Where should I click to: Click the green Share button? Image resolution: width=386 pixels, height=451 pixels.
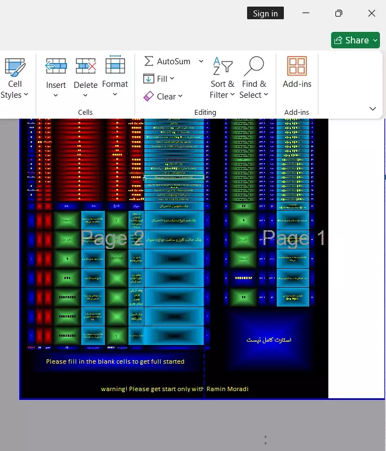click(x=355, y=40)
